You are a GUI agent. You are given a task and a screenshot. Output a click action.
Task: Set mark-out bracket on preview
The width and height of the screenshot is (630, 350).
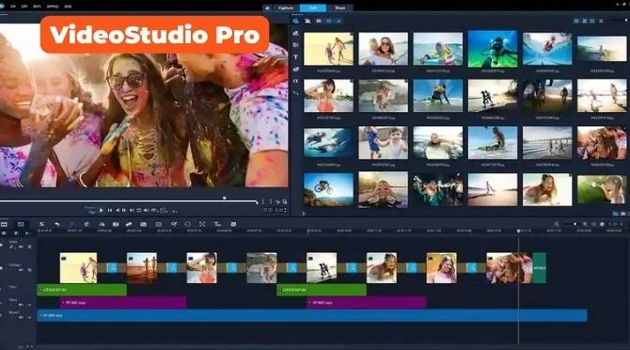click(271, 202)
